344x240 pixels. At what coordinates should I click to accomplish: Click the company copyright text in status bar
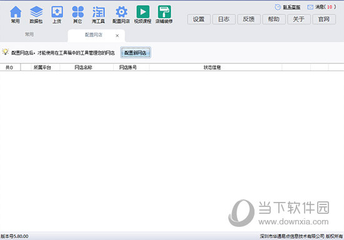coord(301,236)
